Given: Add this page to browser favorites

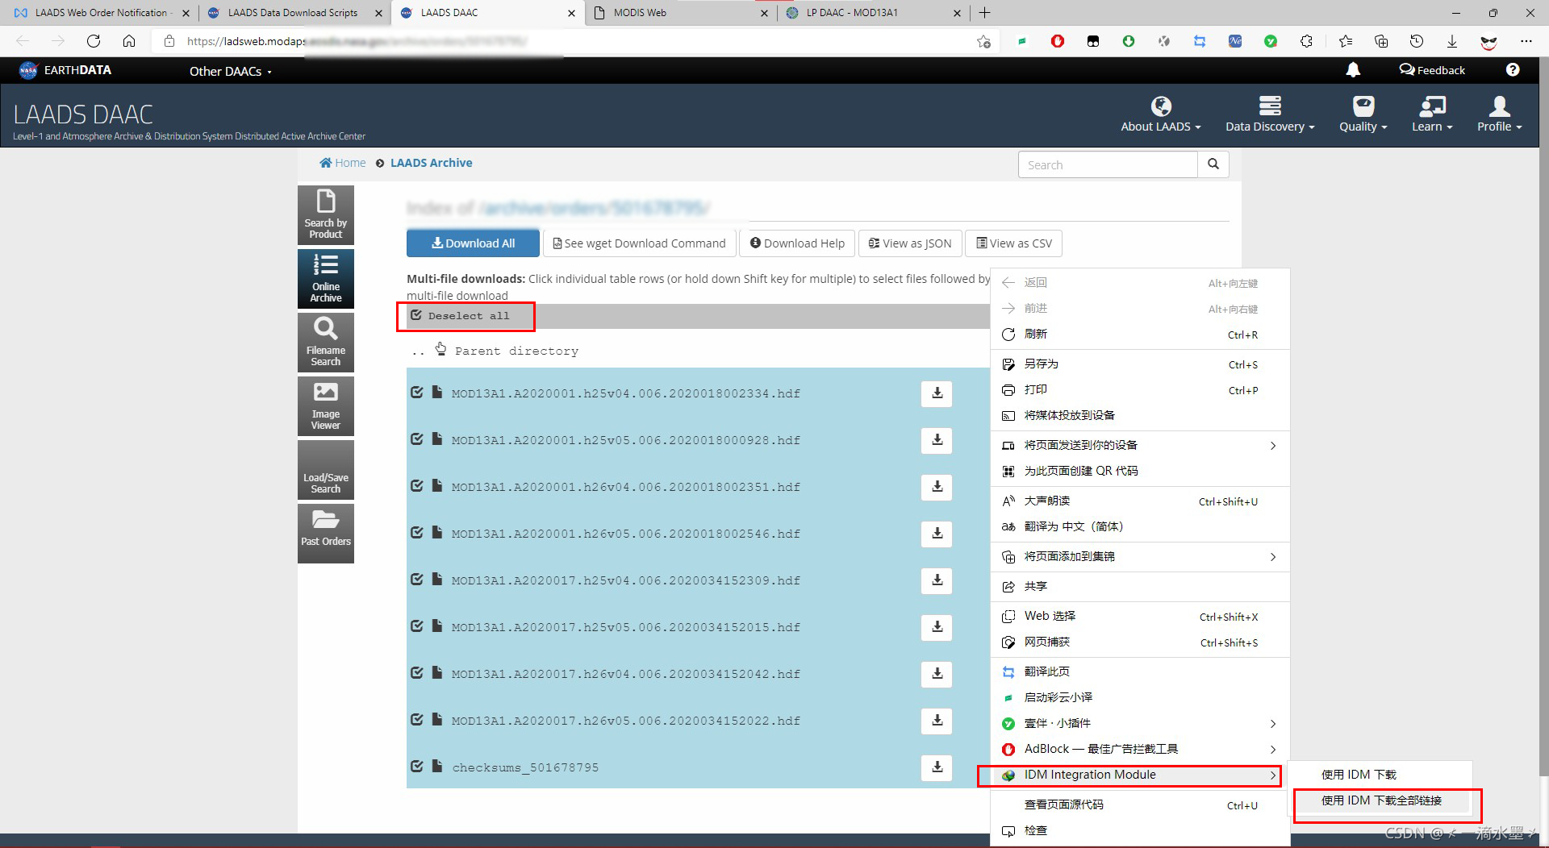Looking at the screenshot, I should tap(983, 41).
